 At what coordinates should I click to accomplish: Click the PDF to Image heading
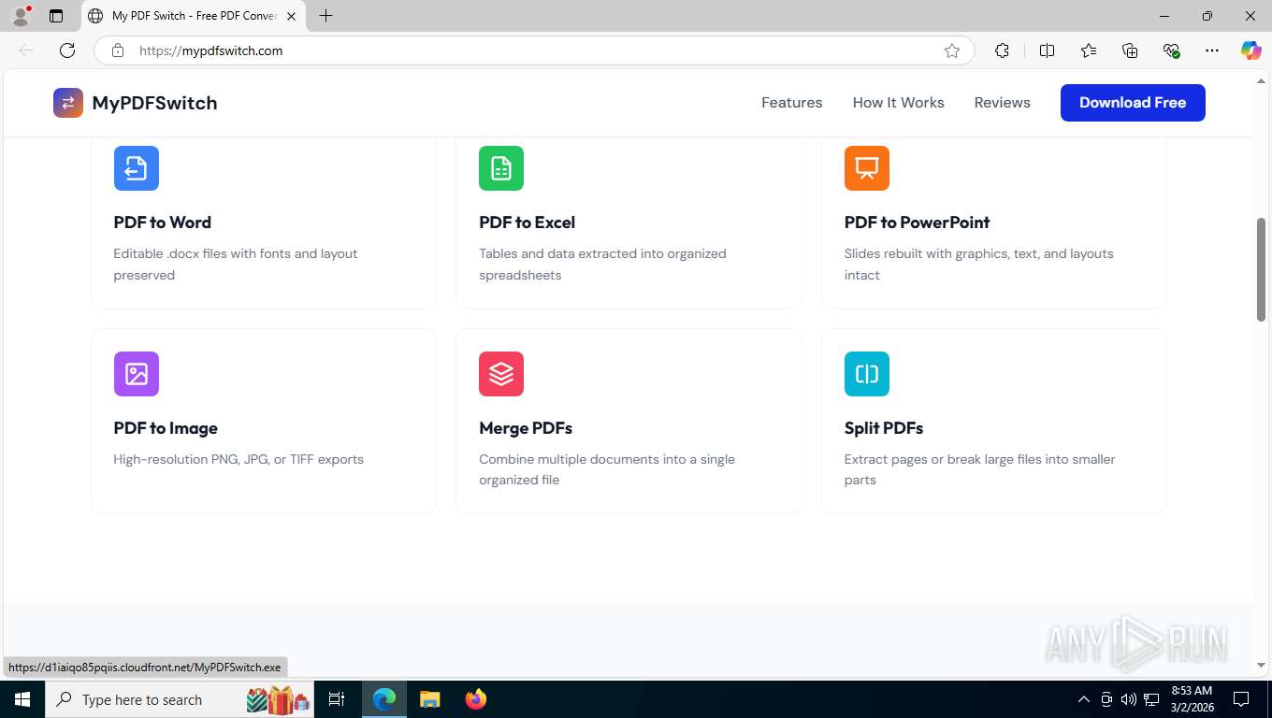(166, 428)
